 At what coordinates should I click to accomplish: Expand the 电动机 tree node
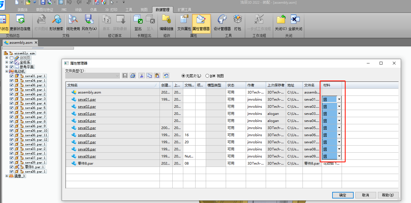(x=7, y=71)
